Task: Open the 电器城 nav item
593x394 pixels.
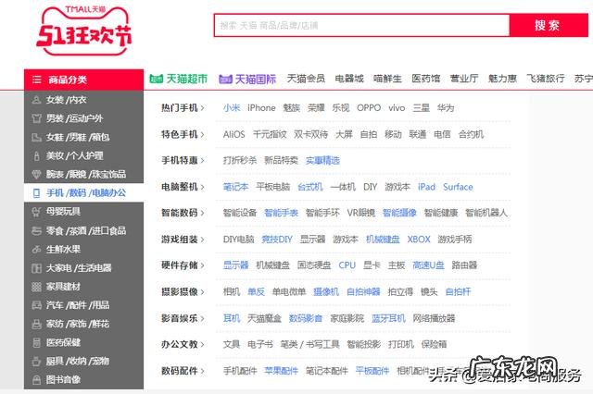Action: [x=349, y=79]
